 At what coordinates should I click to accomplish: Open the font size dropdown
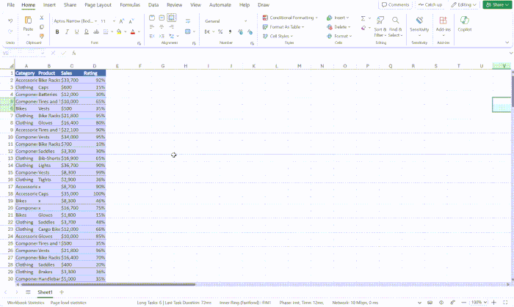(114, 21)
